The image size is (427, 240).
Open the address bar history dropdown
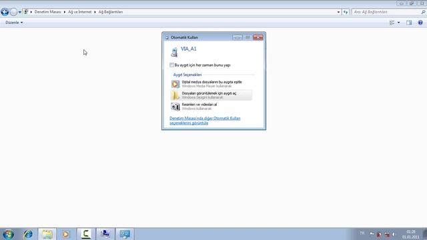tap(338, 12)
